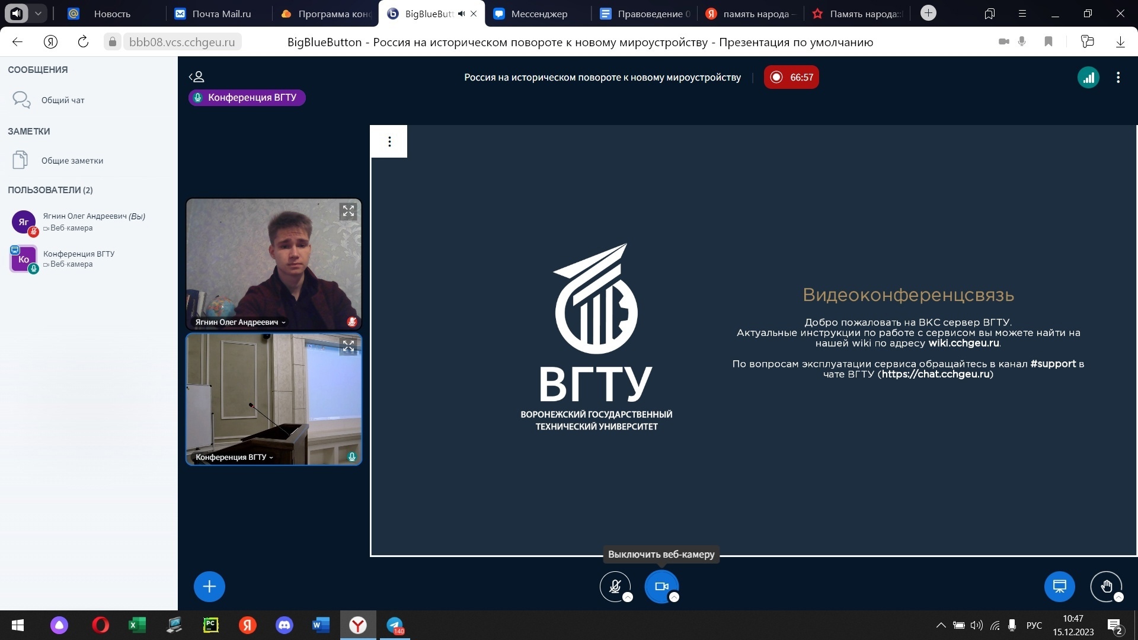Open the https://chat.cchgeu.ru link
The height and width of the screenshot is (640, 1138).
pyautogui.click(x=935, y=374)
